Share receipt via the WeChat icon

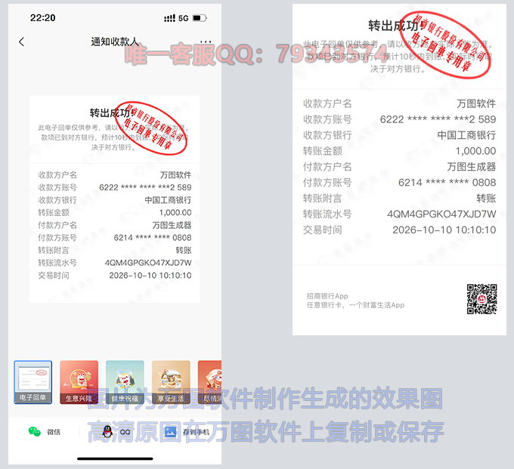[35, 432]
